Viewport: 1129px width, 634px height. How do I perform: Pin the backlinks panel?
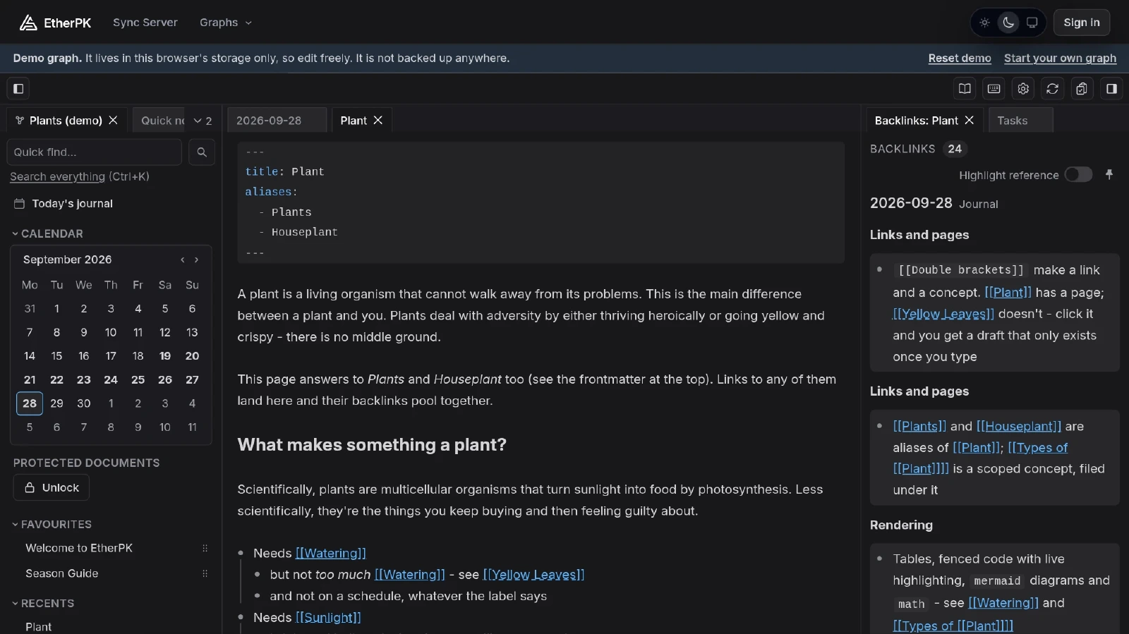[x=1109, y=175]
